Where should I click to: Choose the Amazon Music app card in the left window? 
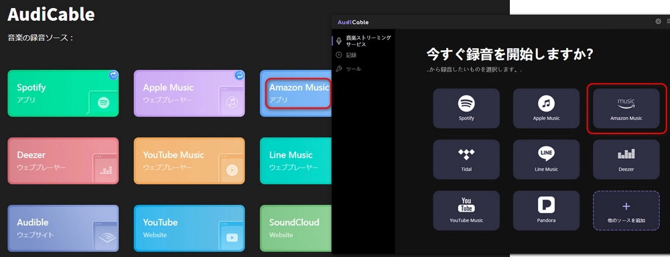(295, 93)
